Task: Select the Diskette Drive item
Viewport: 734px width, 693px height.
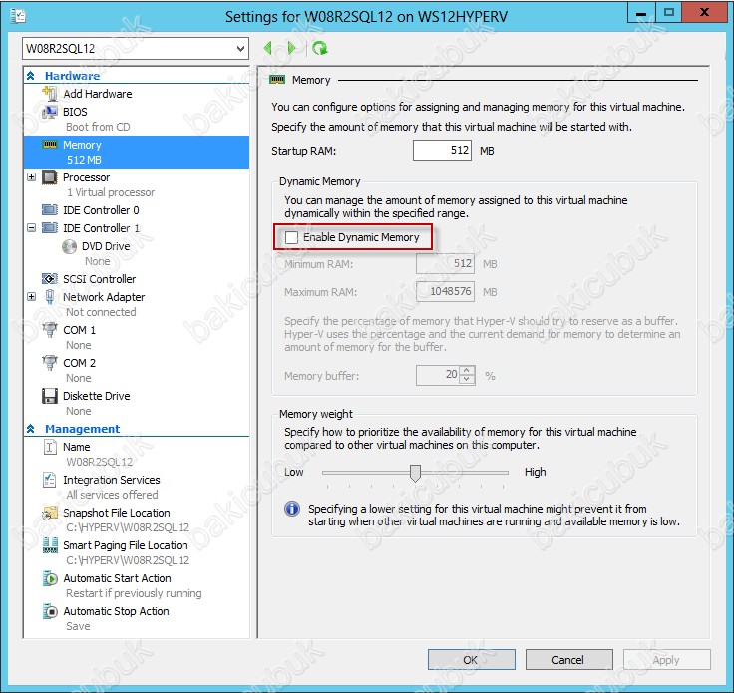Action: [x=97, y=396]
